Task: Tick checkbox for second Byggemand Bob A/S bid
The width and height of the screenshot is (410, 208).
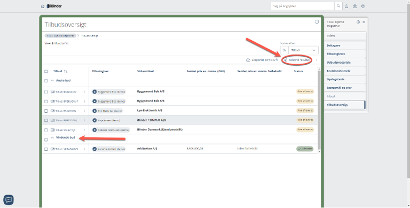Action: pos(46,102)
